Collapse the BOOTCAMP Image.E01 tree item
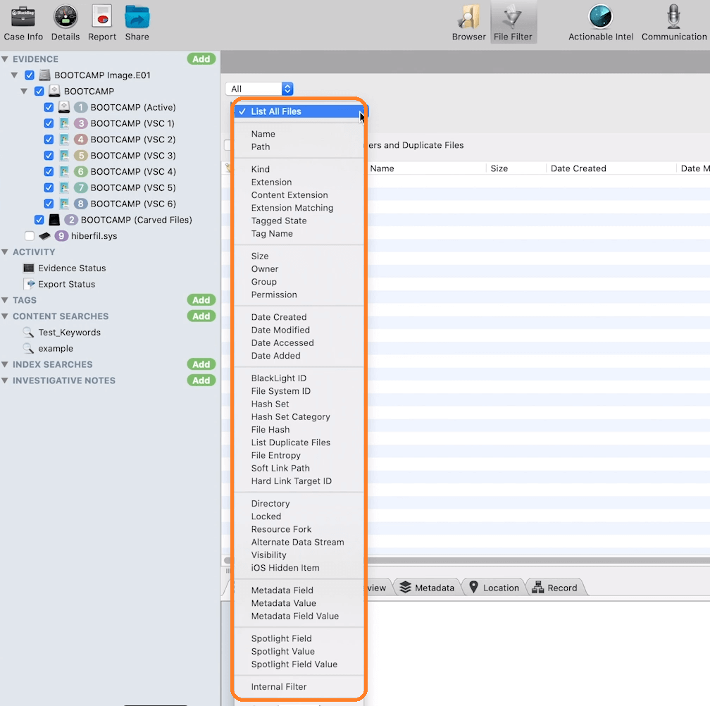Screen dimensions: 710x706 coord(15,75)
